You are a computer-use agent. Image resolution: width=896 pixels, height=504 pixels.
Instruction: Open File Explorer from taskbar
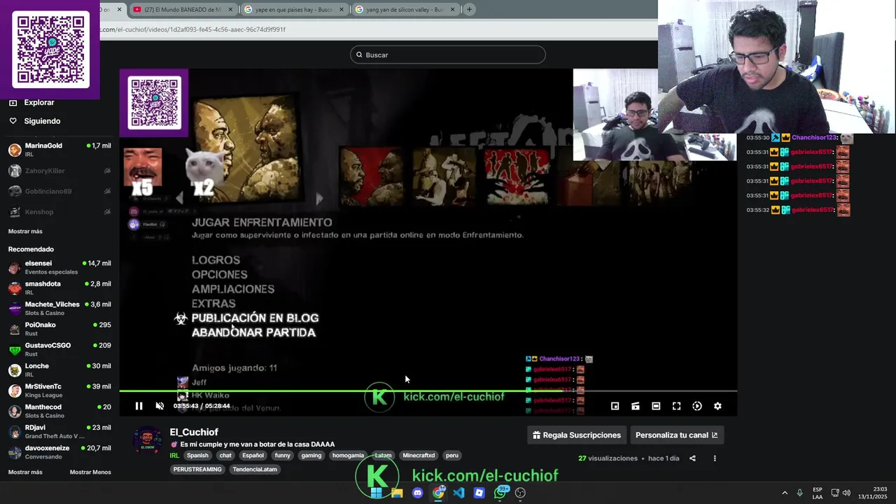(397, 493)
